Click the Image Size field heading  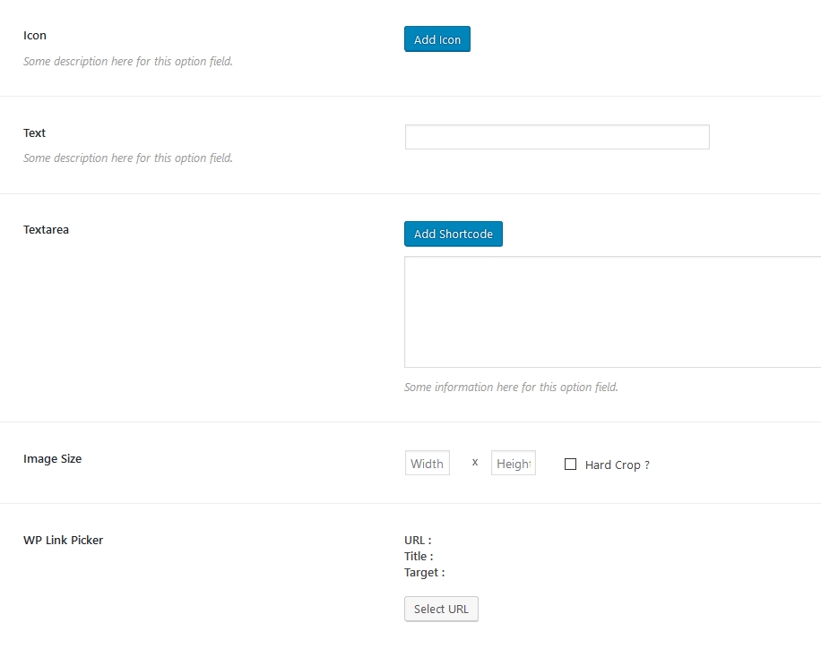pos(52,459)
